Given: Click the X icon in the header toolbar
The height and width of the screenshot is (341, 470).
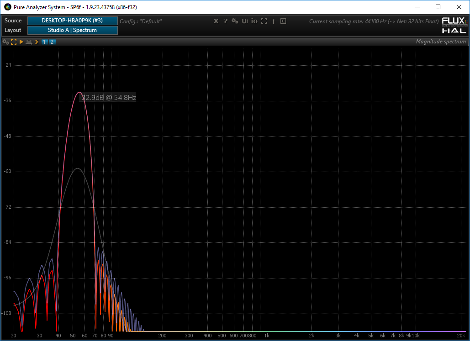Looking at the screenshot, I should tap(216, 21).
